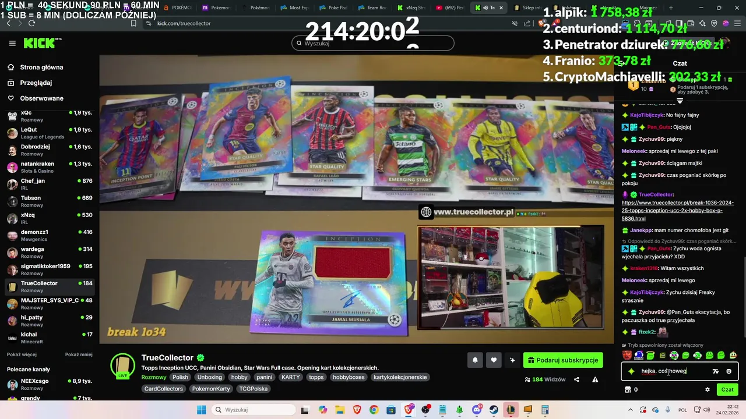
Task: Open the emoji picker in chat input
Action: pos(729,371)
